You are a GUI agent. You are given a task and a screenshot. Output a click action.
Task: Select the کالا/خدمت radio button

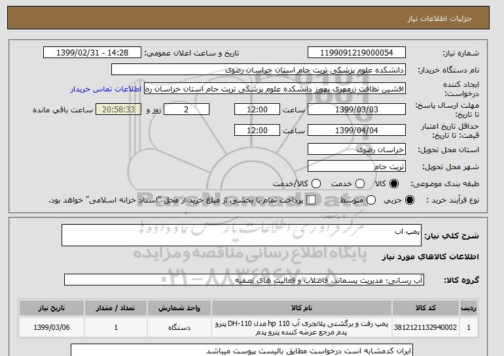(x=316, y=184)
